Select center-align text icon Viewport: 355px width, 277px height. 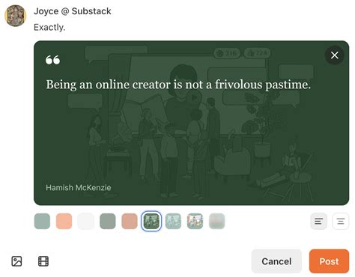pos(341,221)
